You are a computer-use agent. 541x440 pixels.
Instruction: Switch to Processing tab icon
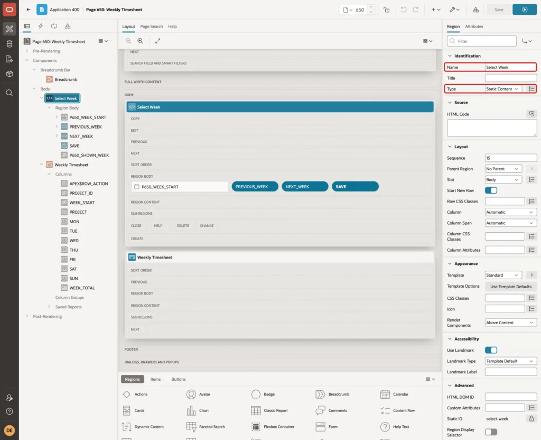(54, 26)
